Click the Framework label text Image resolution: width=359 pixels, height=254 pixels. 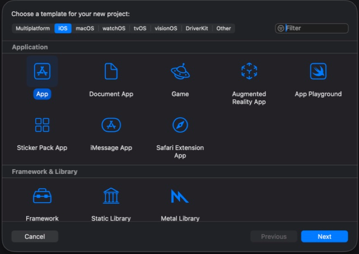(42, 218)
